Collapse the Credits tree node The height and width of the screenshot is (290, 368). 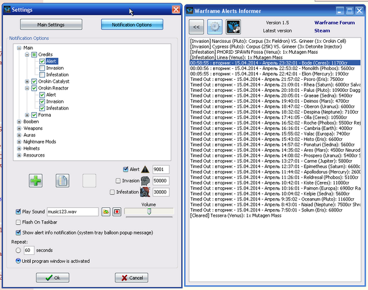tap(27, 54)
